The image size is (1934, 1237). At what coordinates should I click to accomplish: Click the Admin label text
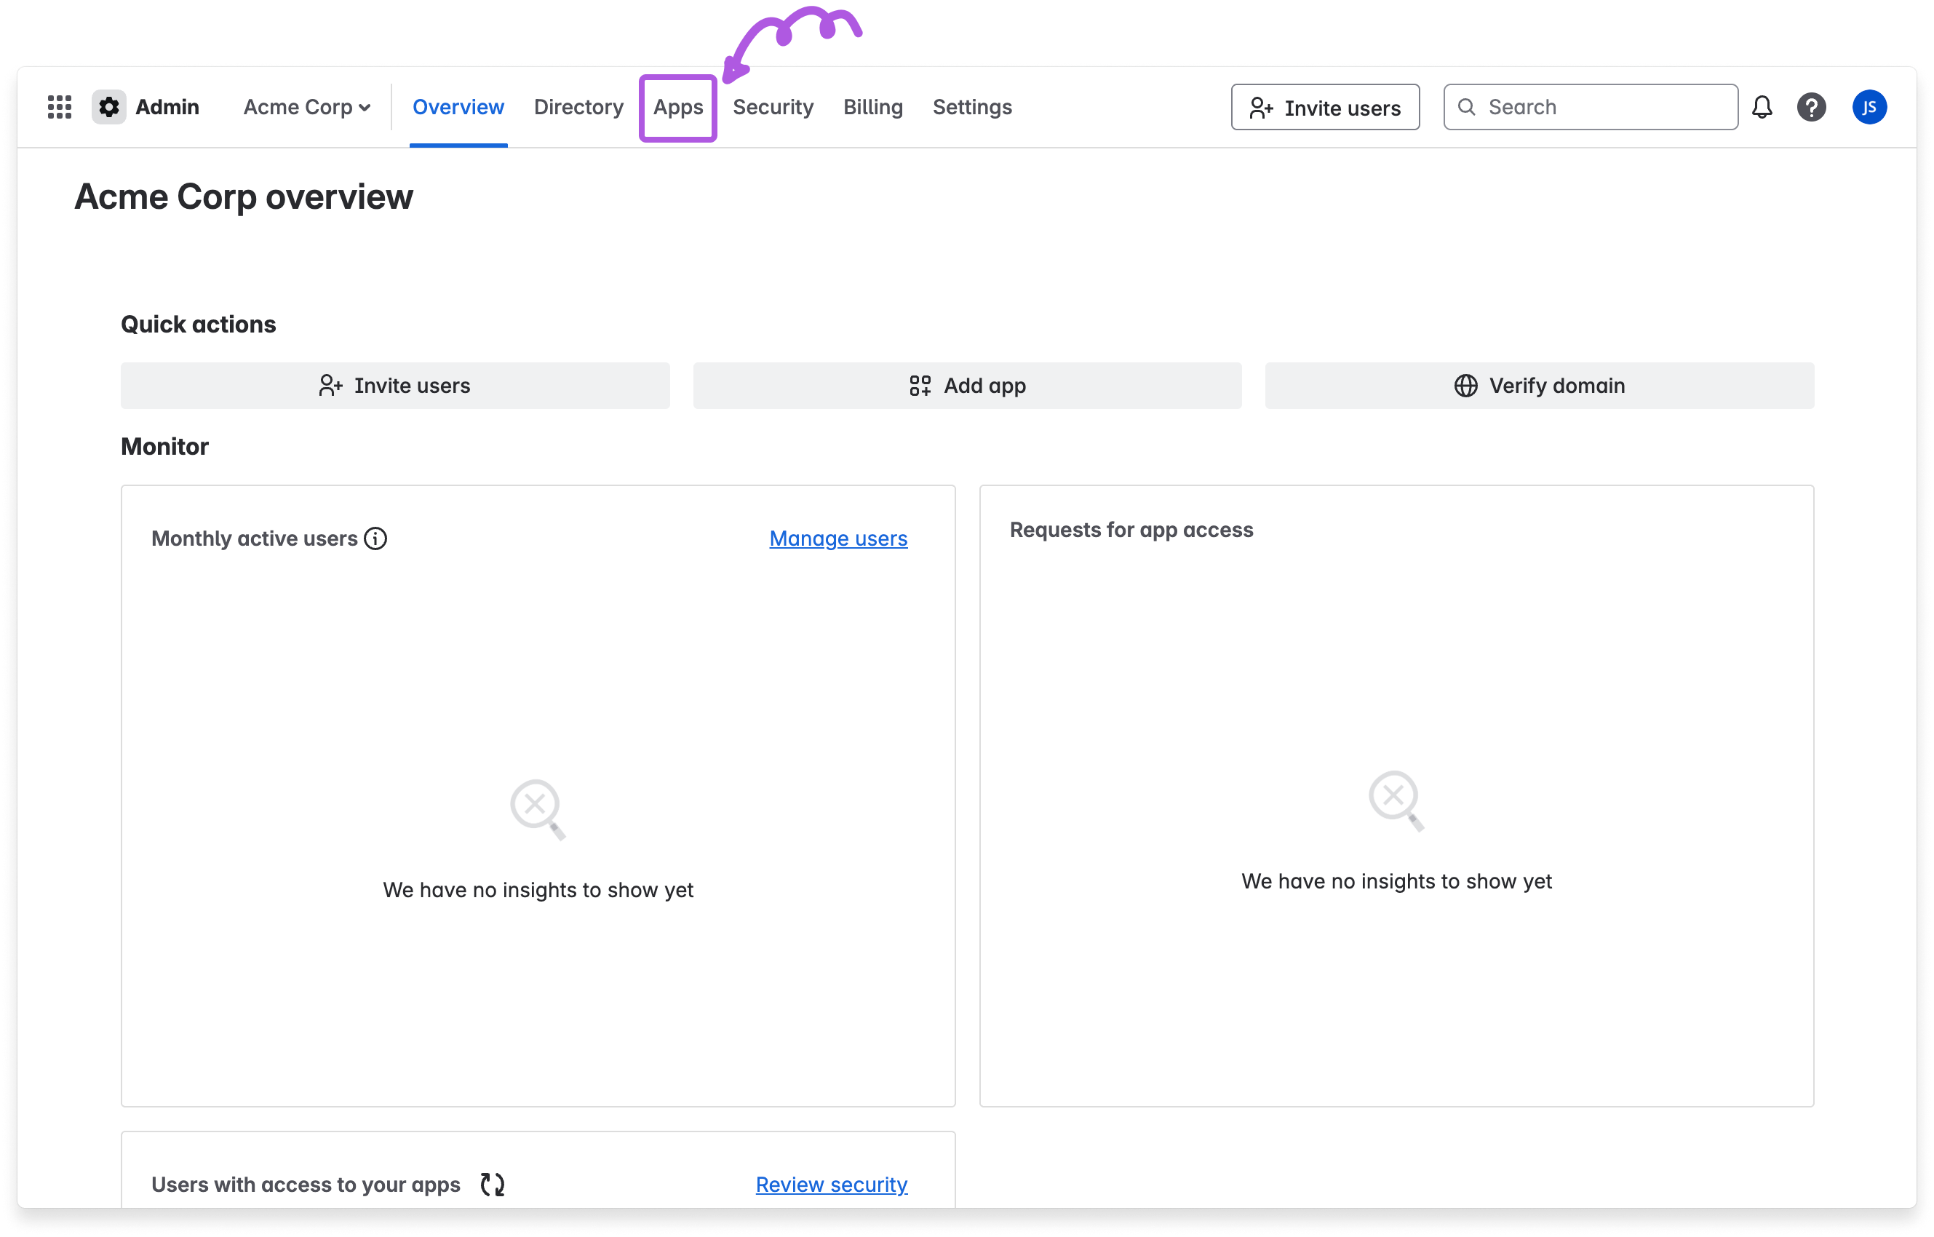click(167, 107)
